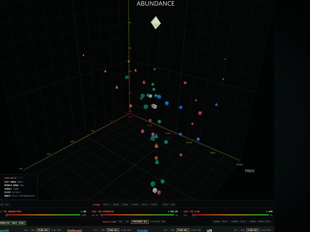The width and height of the screenshot is (310, 232).
Task: Click Google's FLAG MAX option
Action: [x=196, y=230]
